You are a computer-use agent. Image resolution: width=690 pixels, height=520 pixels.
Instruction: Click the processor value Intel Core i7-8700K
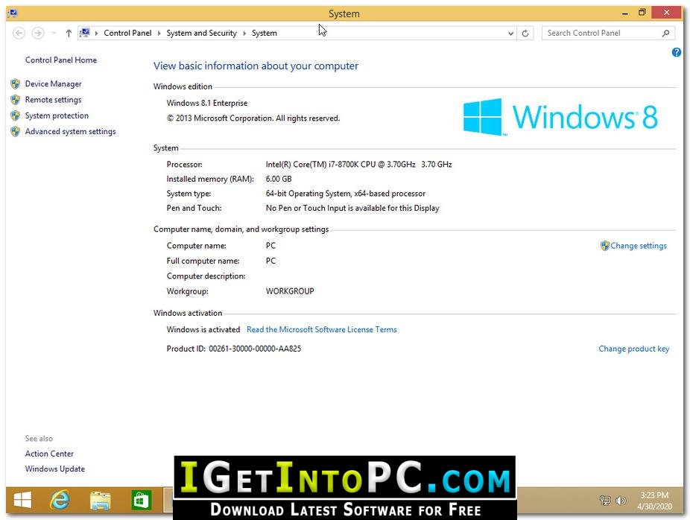[x=358, y=164]
